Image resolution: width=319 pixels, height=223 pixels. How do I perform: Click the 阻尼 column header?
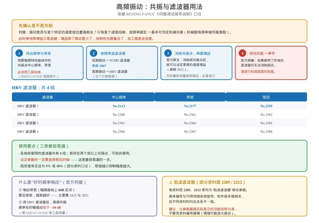point(266,97)
